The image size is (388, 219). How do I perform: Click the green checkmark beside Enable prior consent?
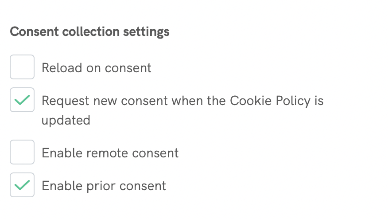tap(22, 185)
